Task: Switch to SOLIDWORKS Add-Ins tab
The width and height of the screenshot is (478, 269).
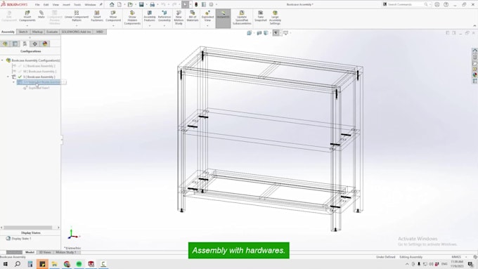Action: (76, 32)
